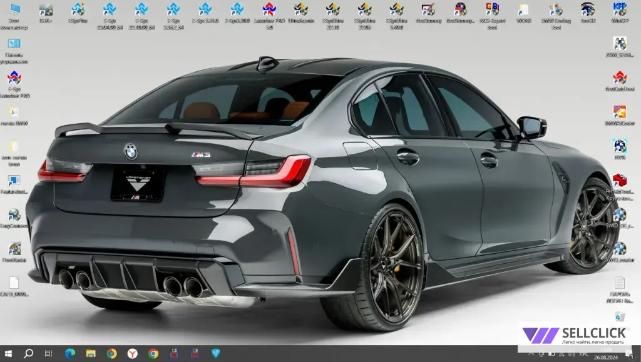The width and height of the screenshot is (641, 362).
Task: Launch E-Sys 23.04.00_64 shortcut
Action: coord(110,16)
